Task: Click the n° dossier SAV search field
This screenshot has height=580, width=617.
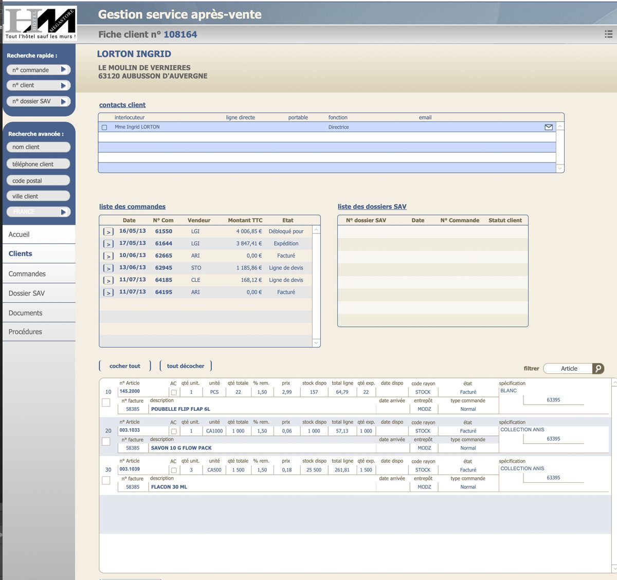Action: pyautogui.click(x=33, y=101)
